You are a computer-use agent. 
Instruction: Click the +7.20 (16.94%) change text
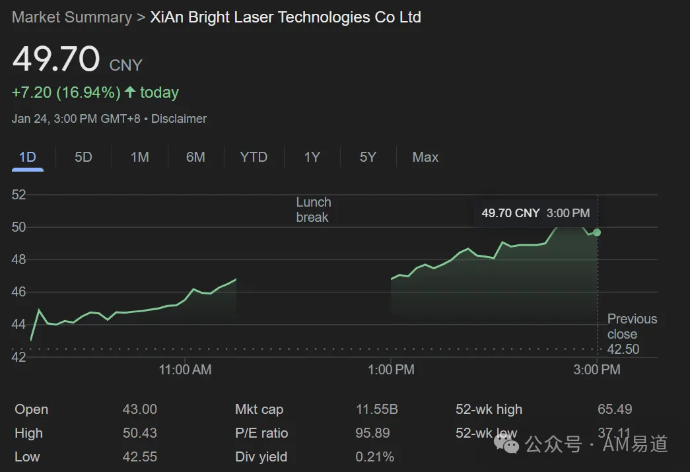point(66,92)
